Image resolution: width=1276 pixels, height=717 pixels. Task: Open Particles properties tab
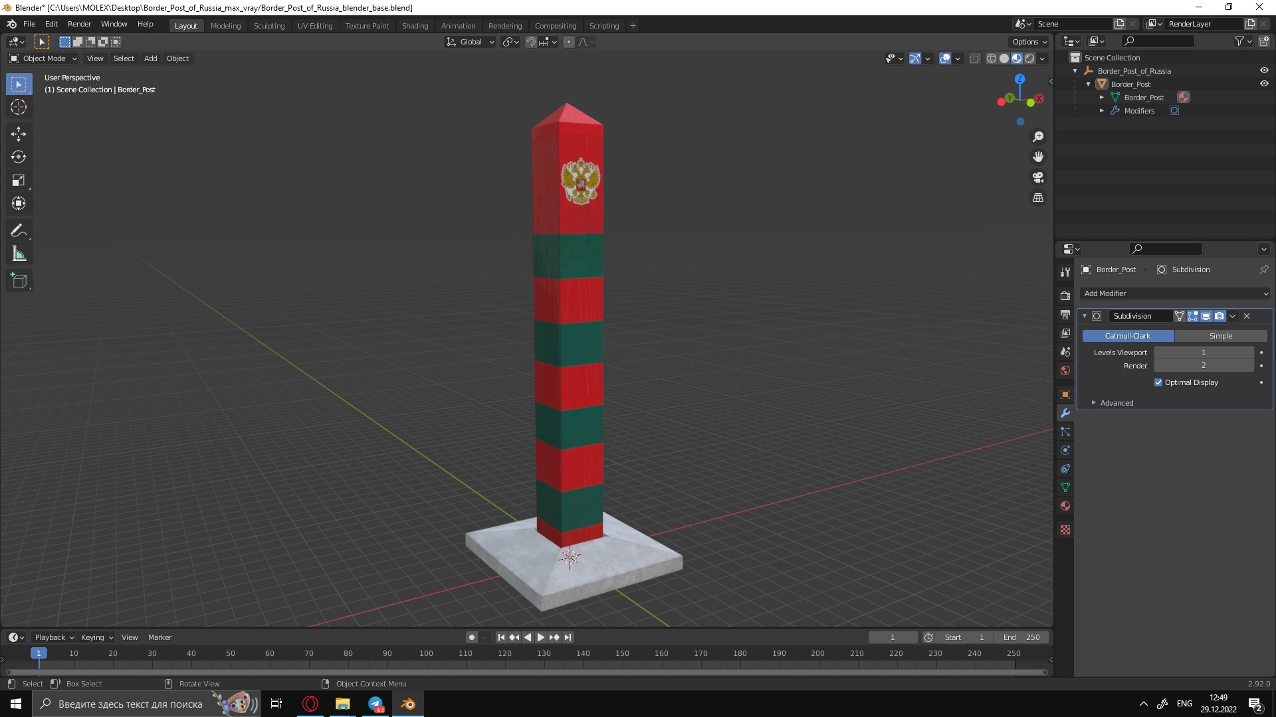(1065, 432)
